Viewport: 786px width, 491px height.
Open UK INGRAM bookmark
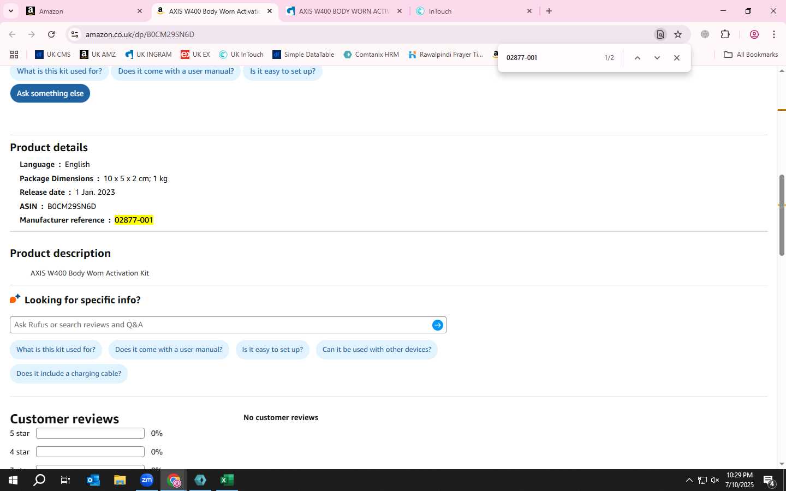point(148,55)
